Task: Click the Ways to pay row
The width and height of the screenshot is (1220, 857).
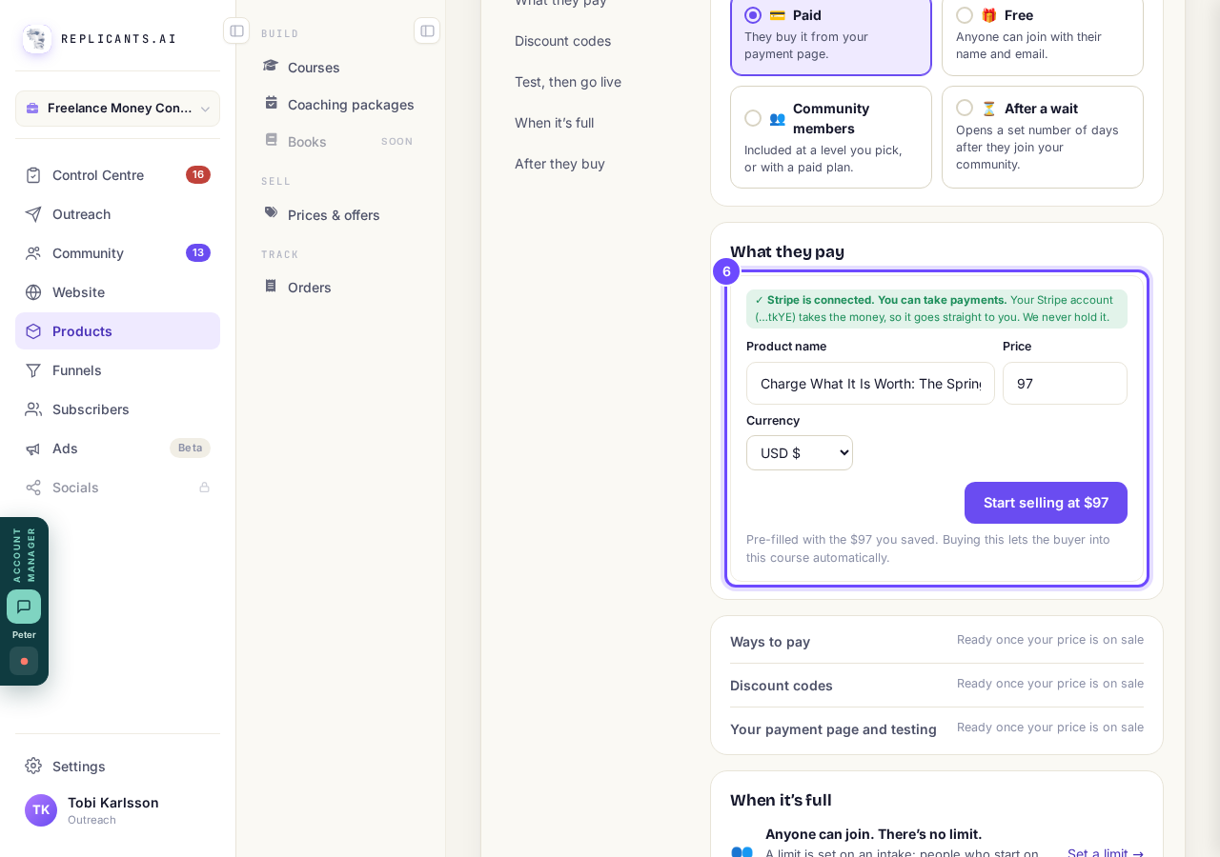Action: [937, 641]
